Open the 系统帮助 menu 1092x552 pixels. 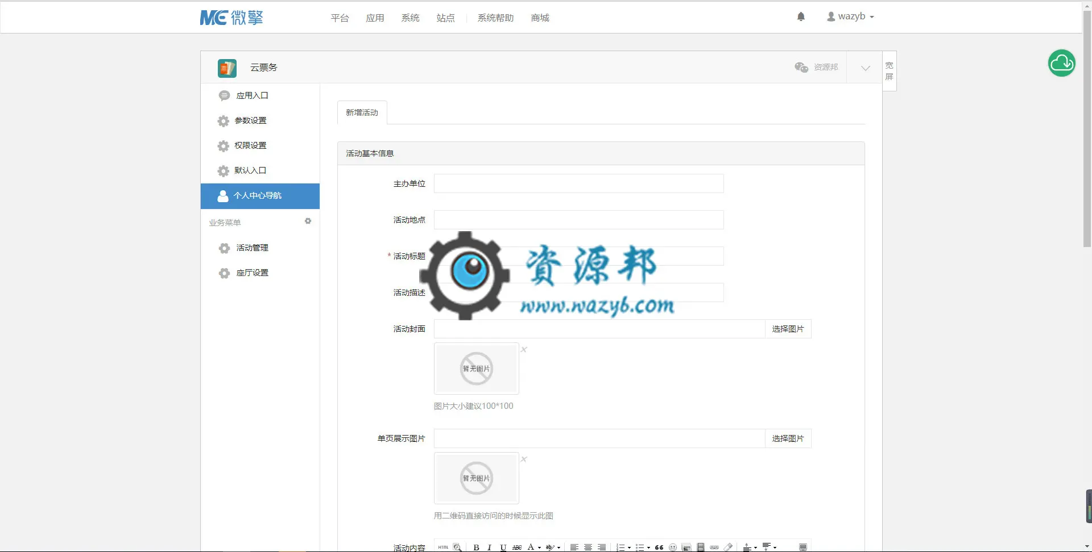495,18
